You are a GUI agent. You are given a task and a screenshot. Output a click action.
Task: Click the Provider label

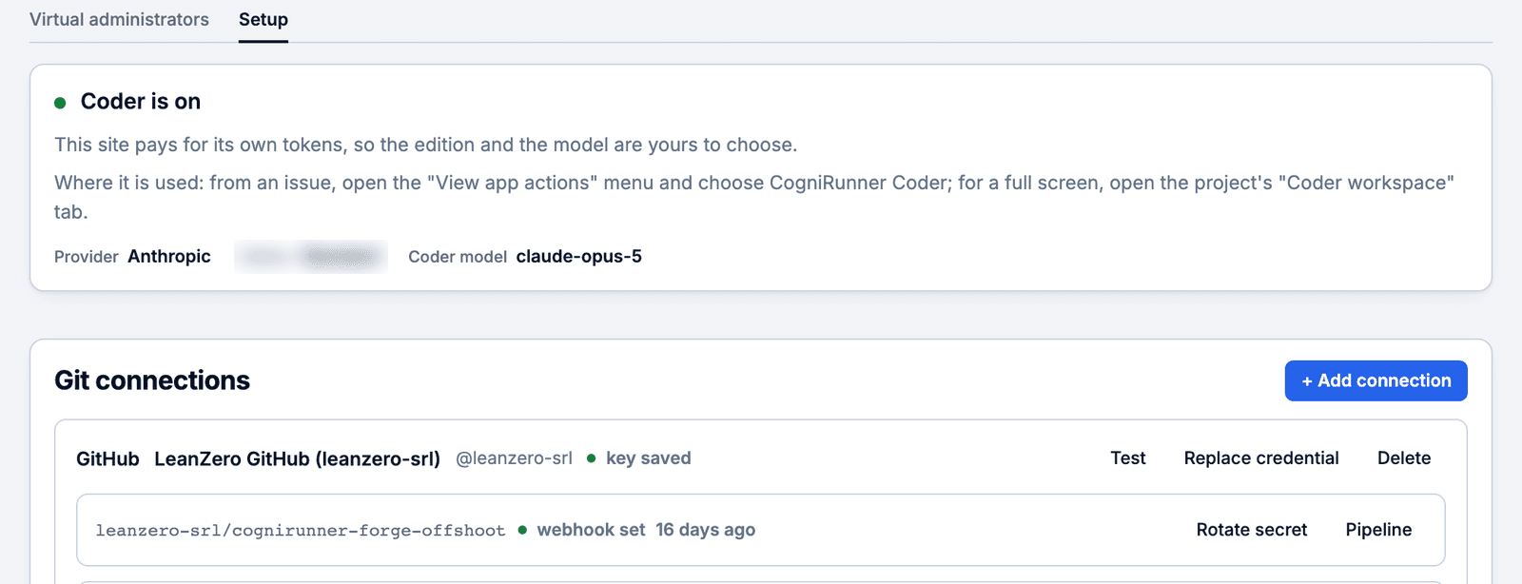(x=87, y=257)
